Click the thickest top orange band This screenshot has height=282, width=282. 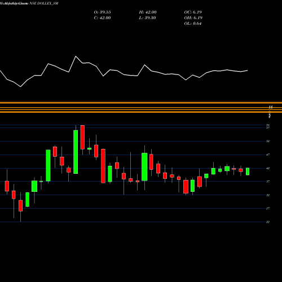click(141, 103)
